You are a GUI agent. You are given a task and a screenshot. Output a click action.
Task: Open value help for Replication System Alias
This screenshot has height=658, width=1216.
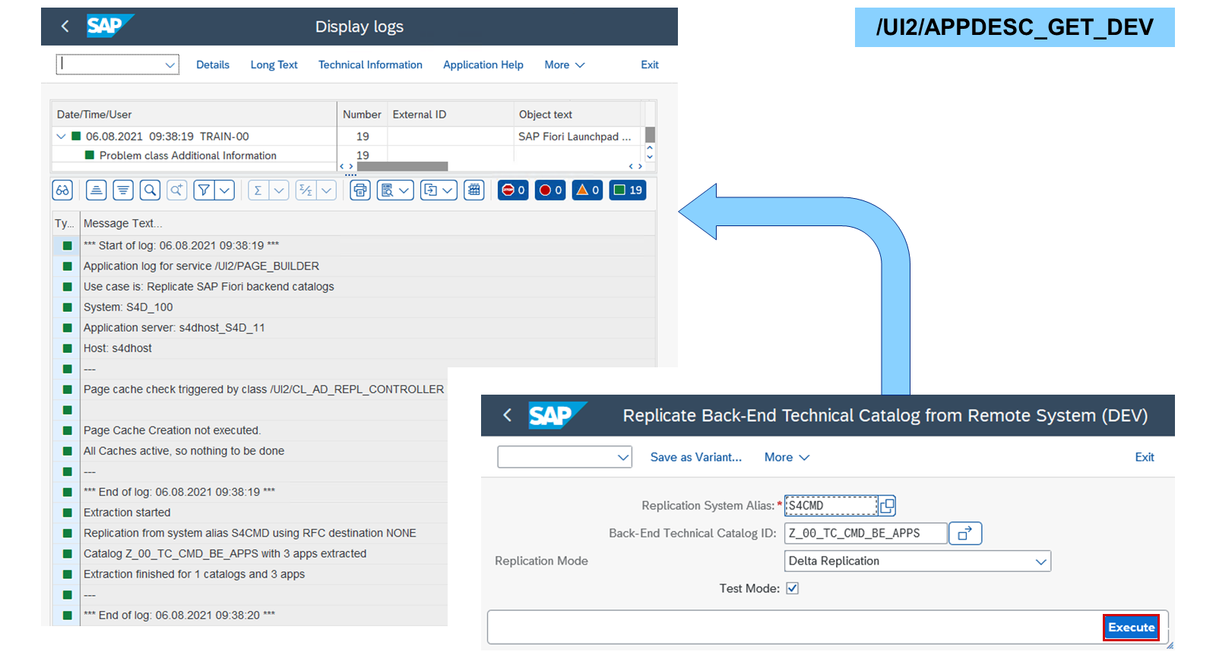click(887, 505)
